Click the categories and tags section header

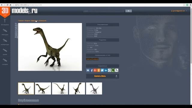(x=103, y=55)
